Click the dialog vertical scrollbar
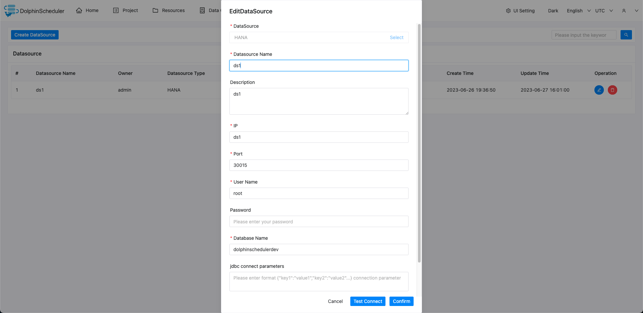Screen dimensions: 643x313 pyautogui.click(x=419, y=144)
